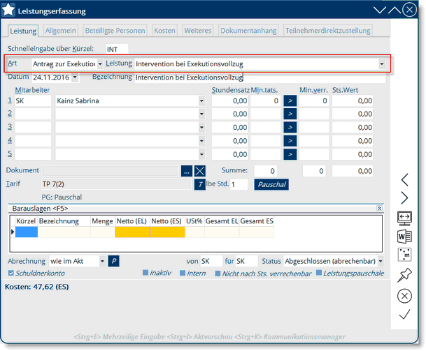
Task: Collapse the Barauslagen section
Action: [379, 208]
